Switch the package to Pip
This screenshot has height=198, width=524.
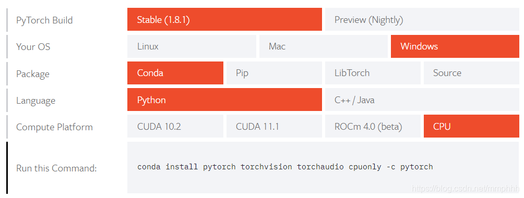tap(274, 73)
